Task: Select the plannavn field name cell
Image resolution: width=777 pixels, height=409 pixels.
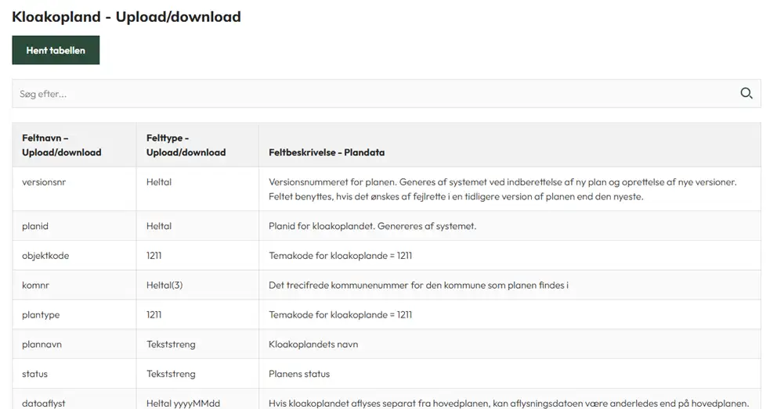Action: 74,344
